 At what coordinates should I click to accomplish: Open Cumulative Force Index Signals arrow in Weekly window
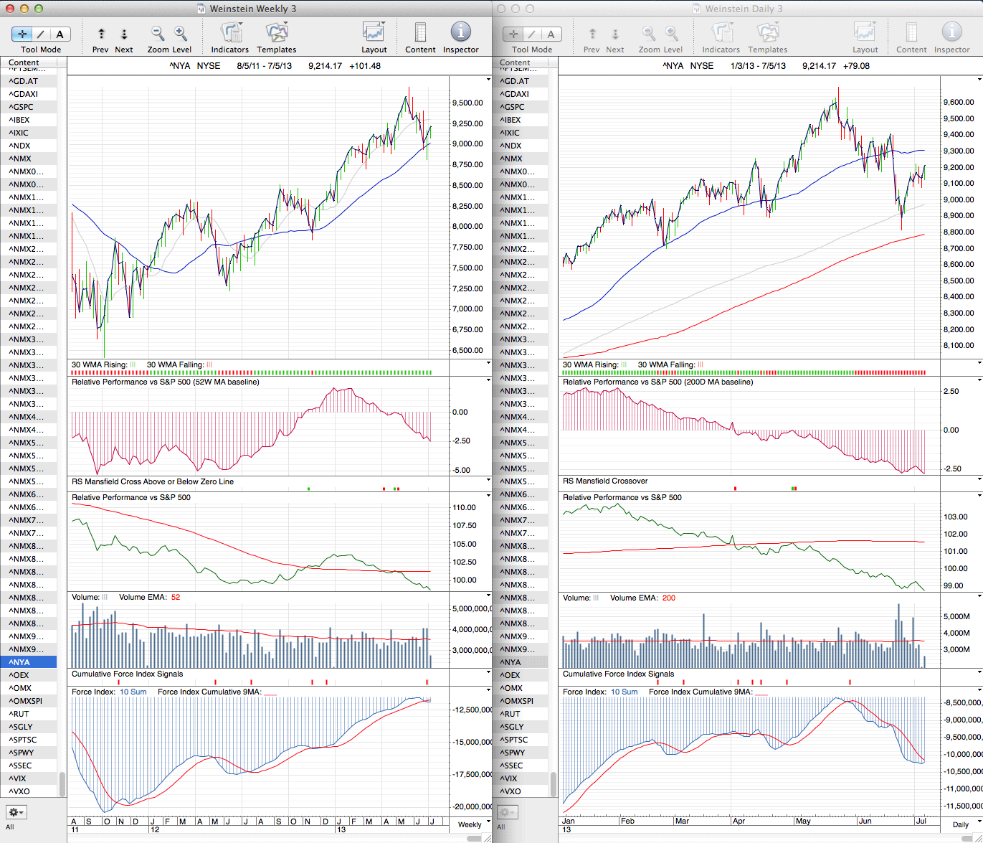click(x=489, y=672)
